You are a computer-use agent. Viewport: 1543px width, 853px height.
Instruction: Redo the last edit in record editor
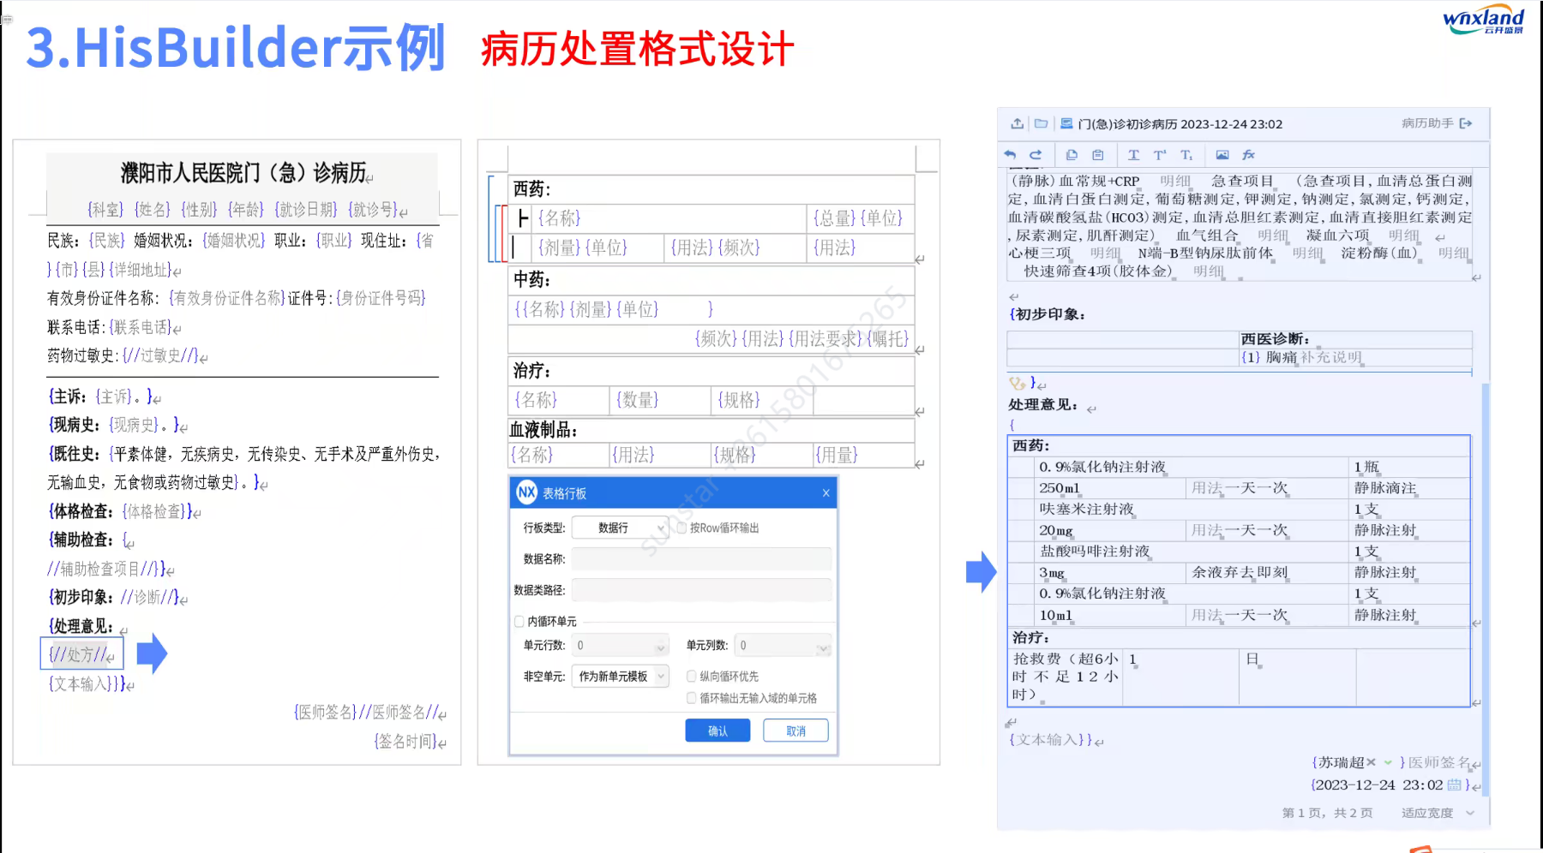(x=1036, y=155)
